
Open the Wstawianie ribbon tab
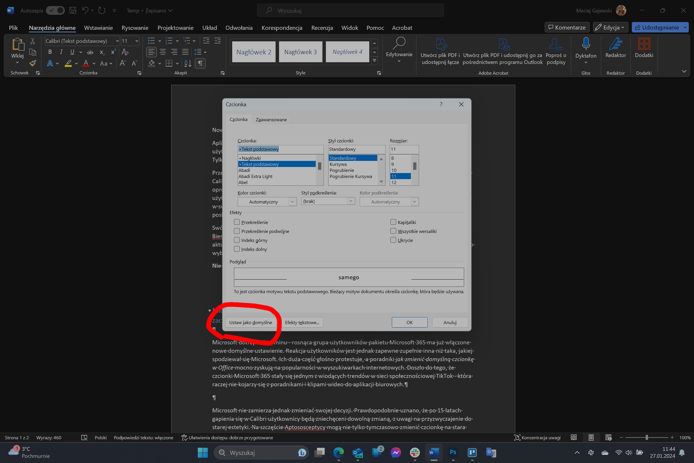click(x=98, y=28)
